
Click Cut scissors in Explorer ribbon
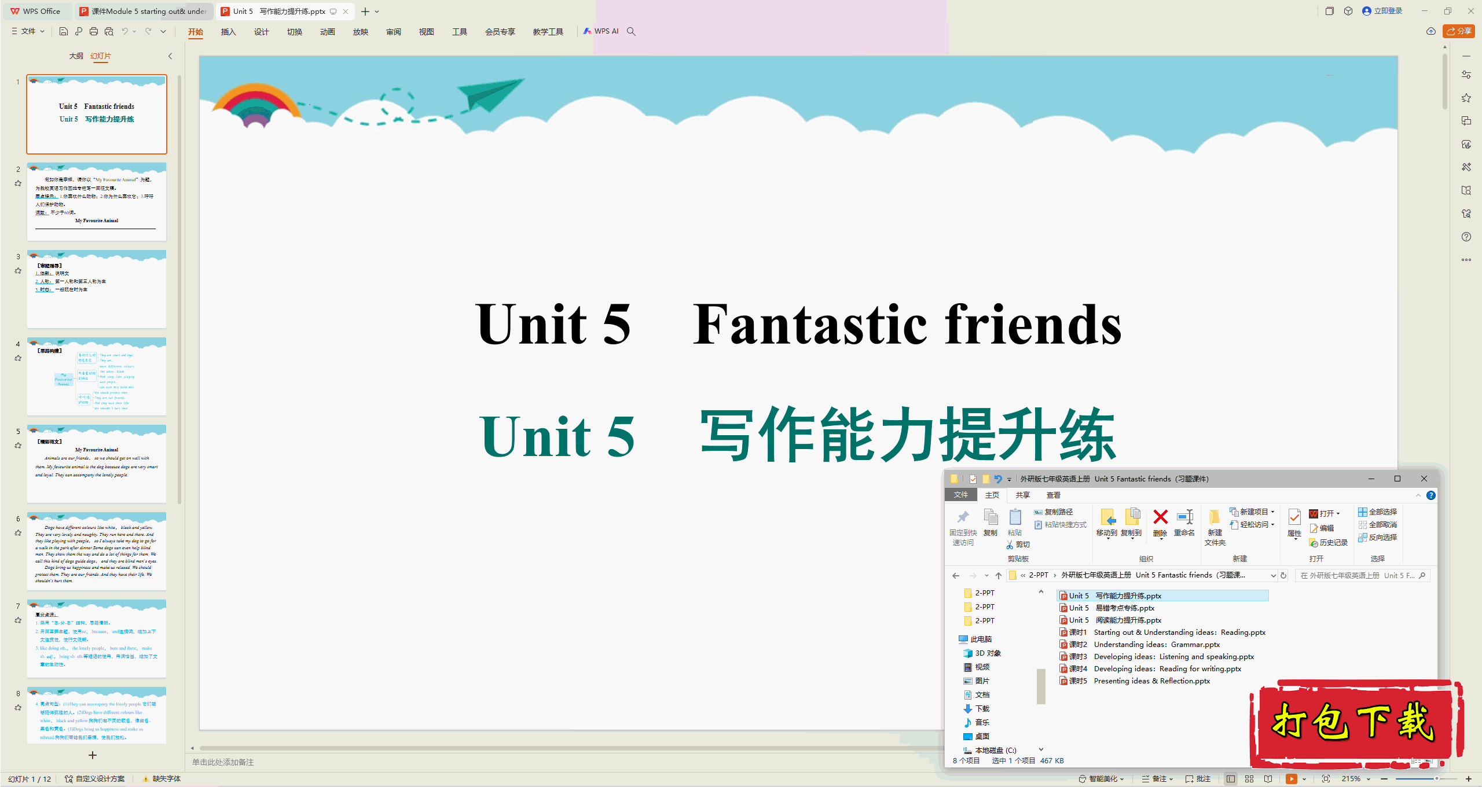[1018, 545]
